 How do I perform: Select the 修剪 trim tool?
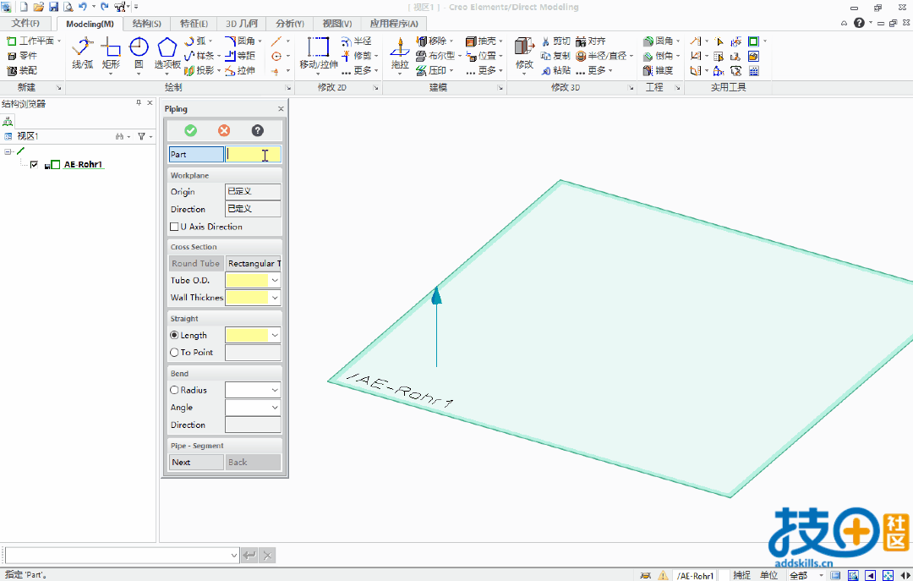click(358, 56)
